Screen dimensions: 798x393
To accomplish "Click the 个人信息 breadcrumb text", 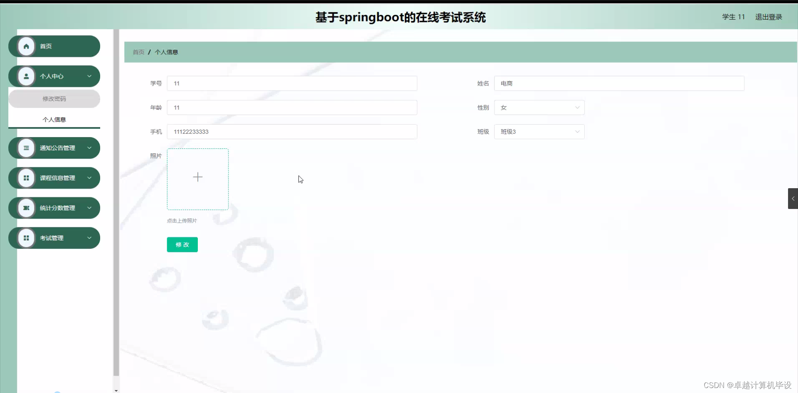I will pyautogui.click(x=166, y=52).
